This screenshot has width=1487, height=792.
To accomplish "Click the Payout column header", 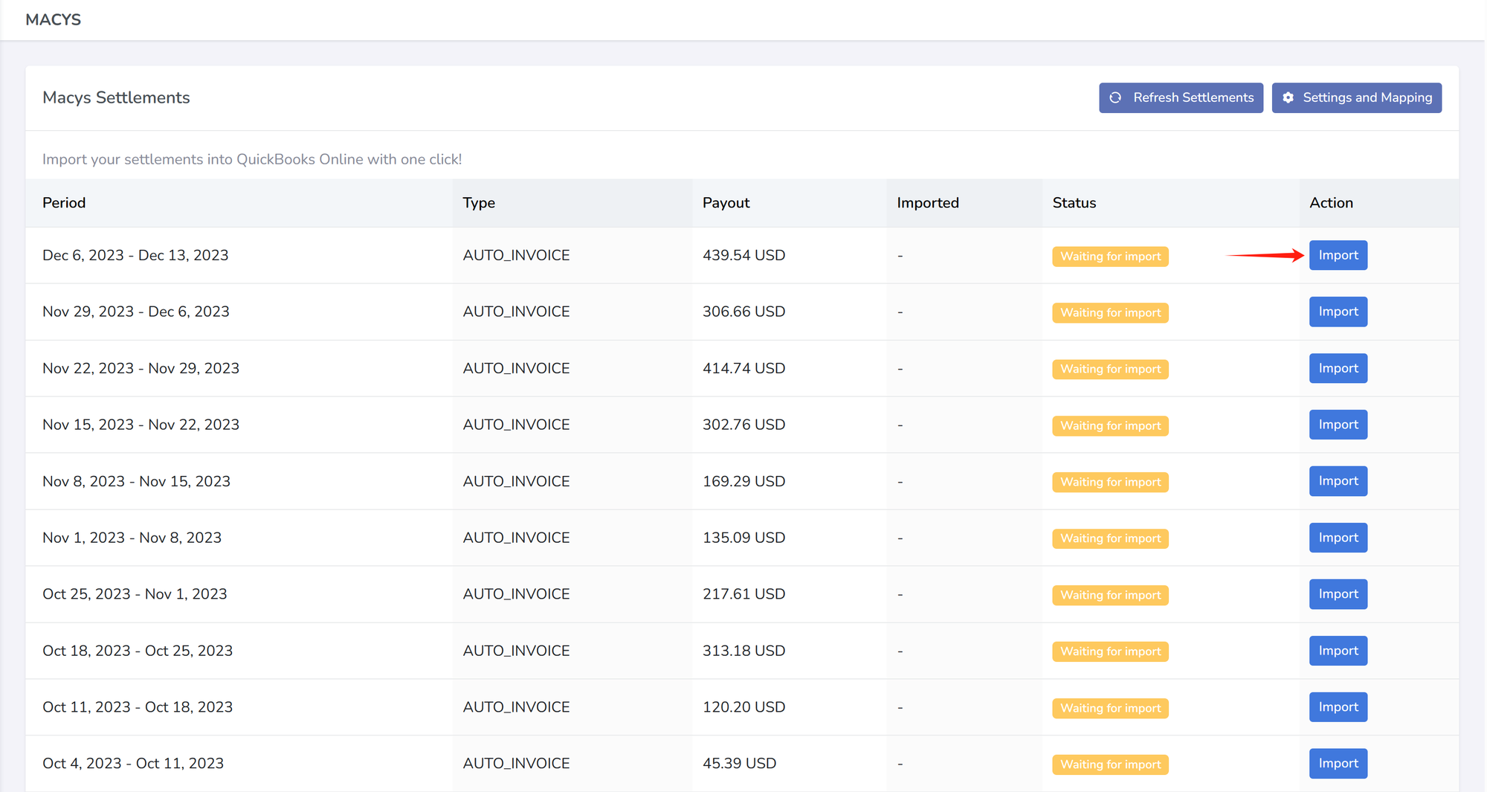I will (x=726, y=203).
